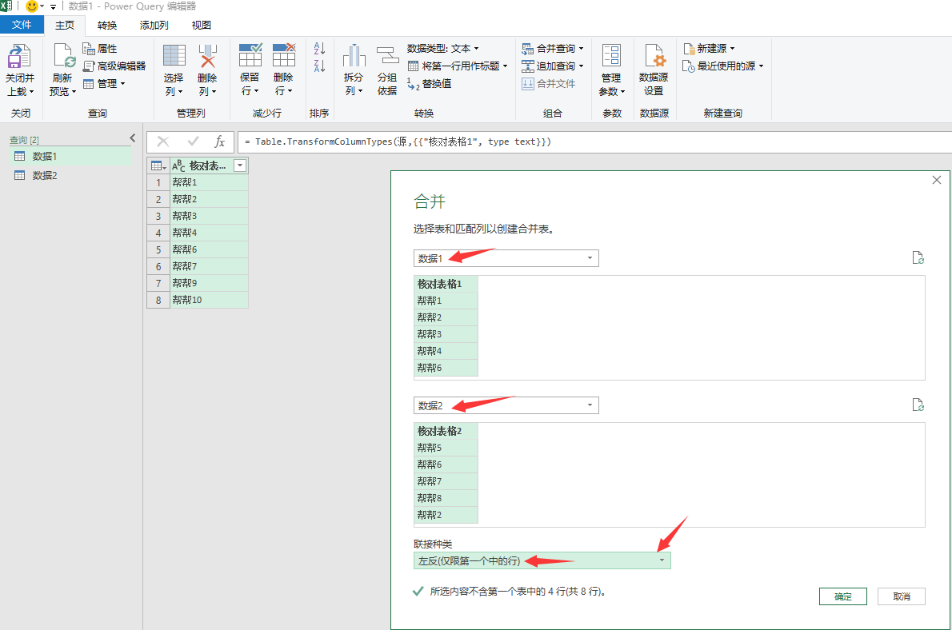Click Group By (分组依据) icon

coord(387,55)
